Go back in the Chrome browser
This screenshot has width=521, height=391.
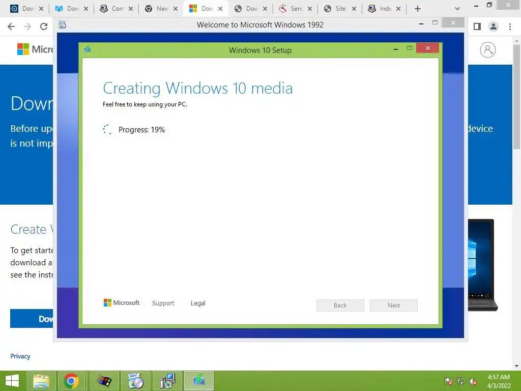tap(11, 26)
